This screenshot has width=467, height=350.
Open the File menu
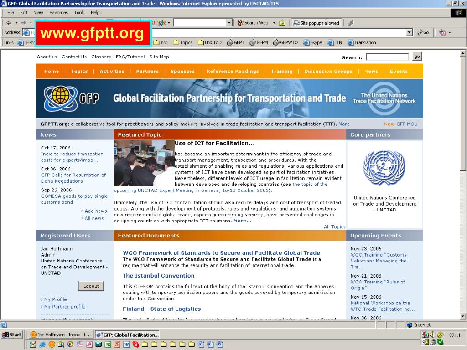click(10, 12)
